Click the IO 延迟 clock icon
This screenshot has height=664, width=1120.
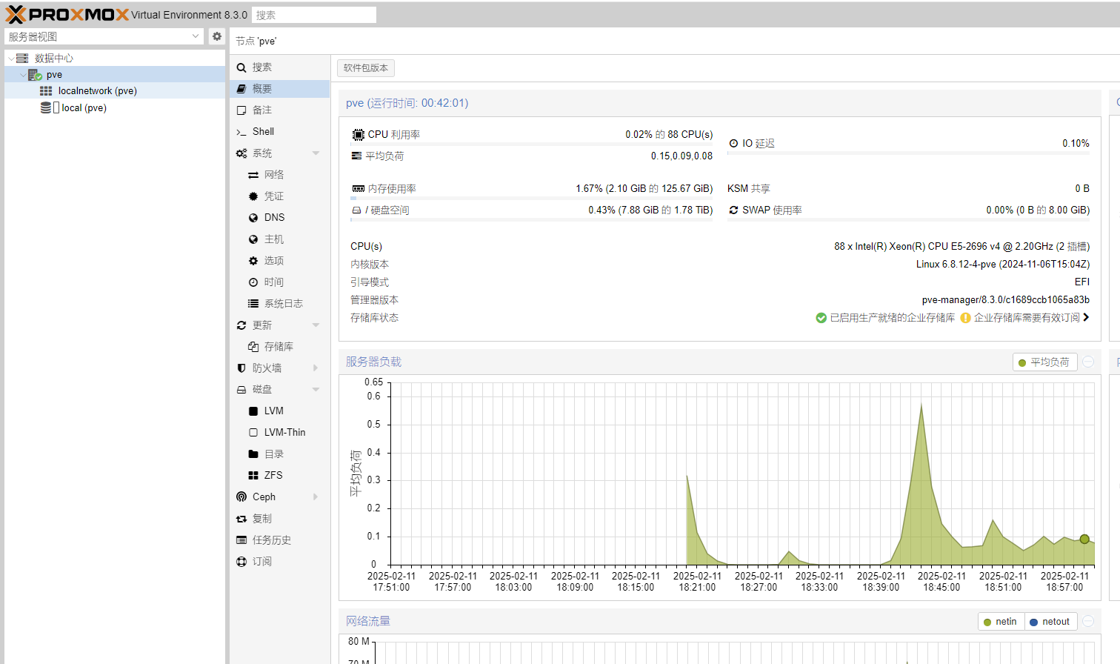tap(733, 144)
